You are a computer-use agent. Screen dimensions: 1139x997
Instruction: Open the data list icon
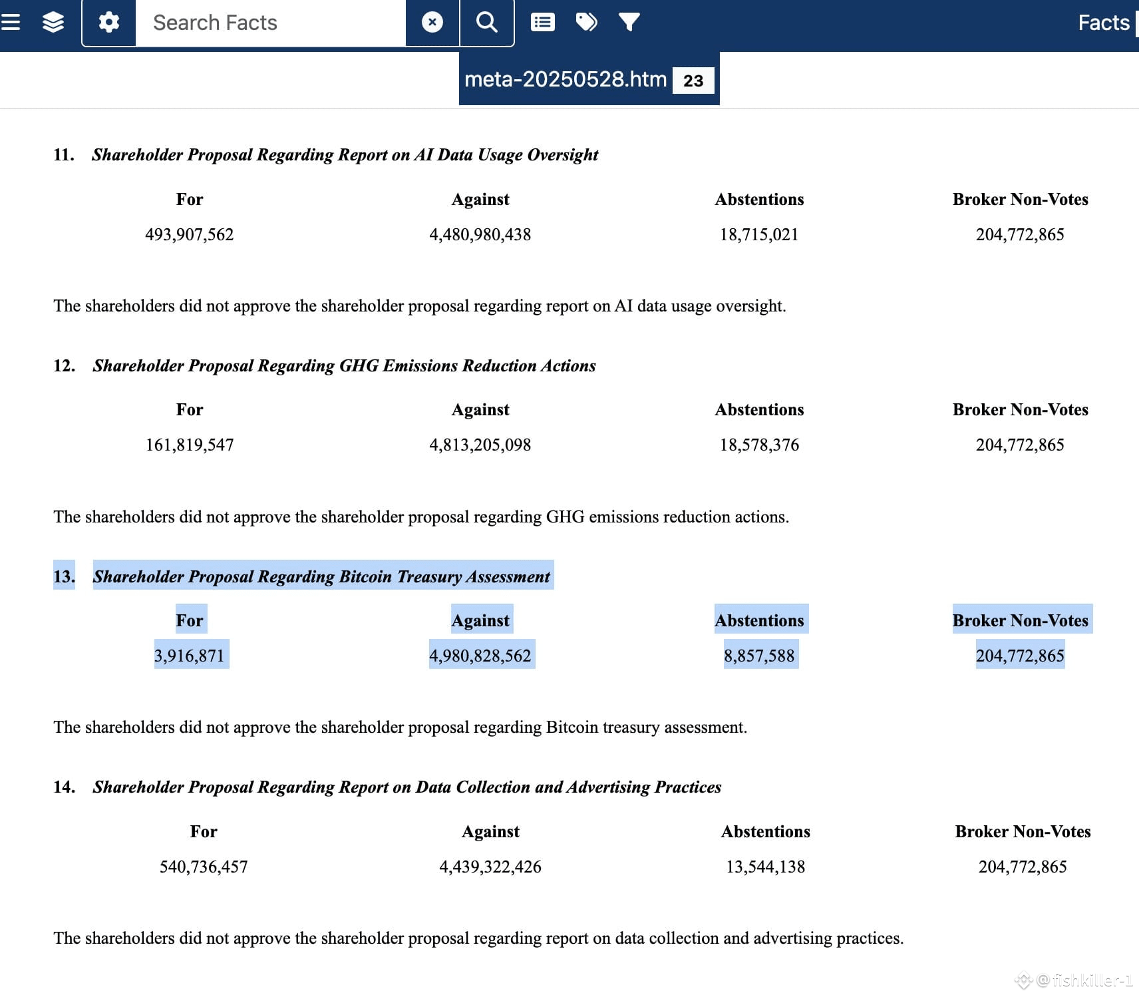coord(543,23)
